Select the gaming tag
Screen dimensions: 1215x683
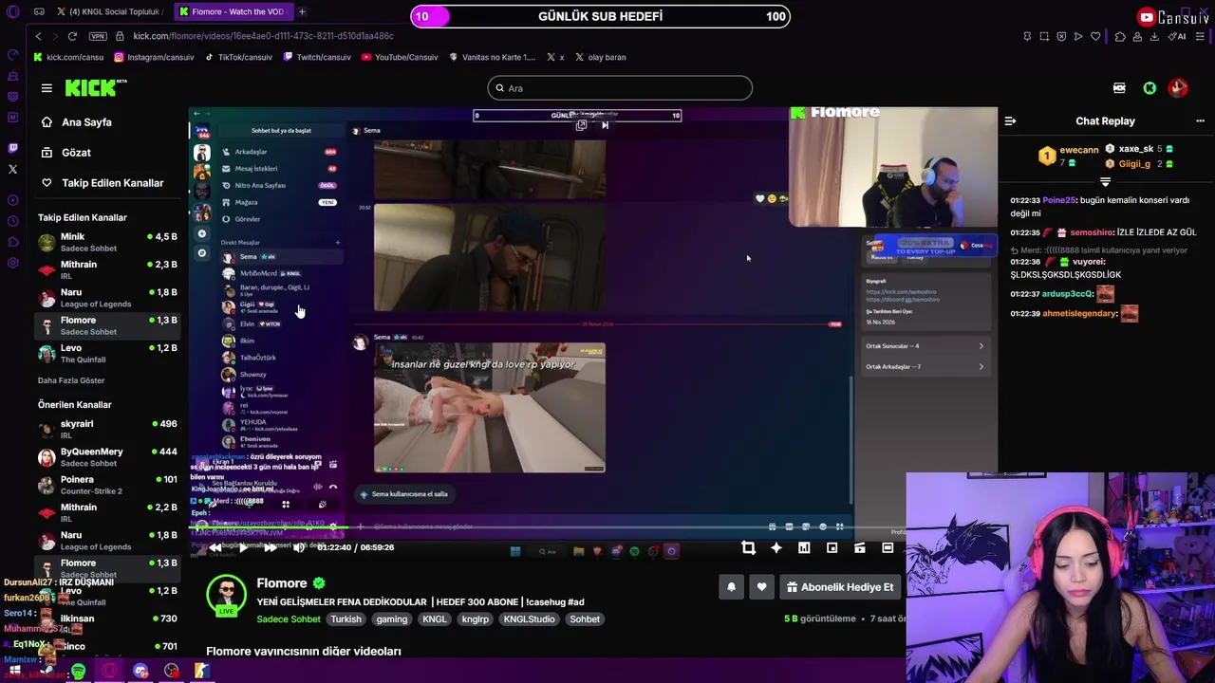click(x=391, y=619)
